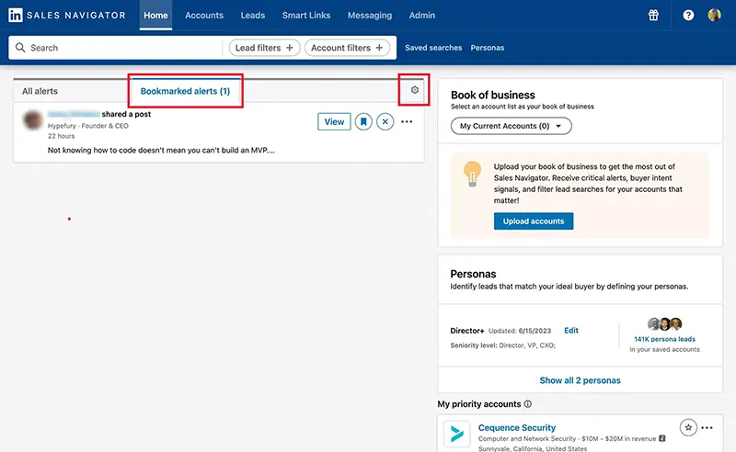Click the external link icon after revenue

[x=662, y=438]
